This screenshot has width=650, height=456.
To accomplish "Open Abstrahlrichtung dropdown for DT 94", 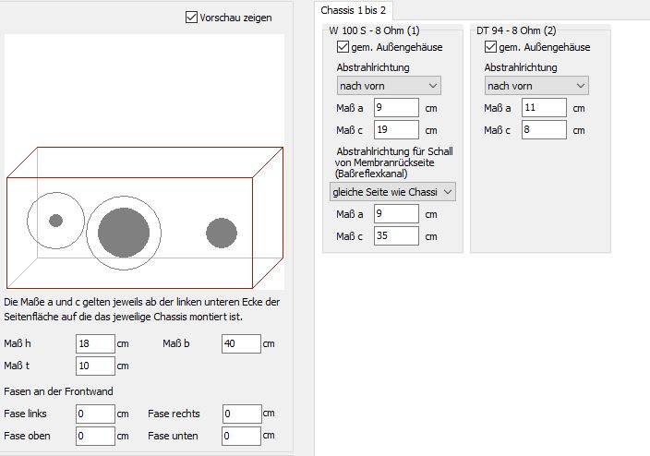I will (x=536, y=86).
